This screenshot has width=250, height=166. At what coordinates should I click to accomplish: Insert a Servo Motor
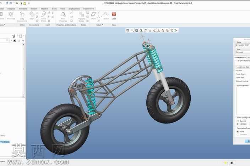coord(44,17)
